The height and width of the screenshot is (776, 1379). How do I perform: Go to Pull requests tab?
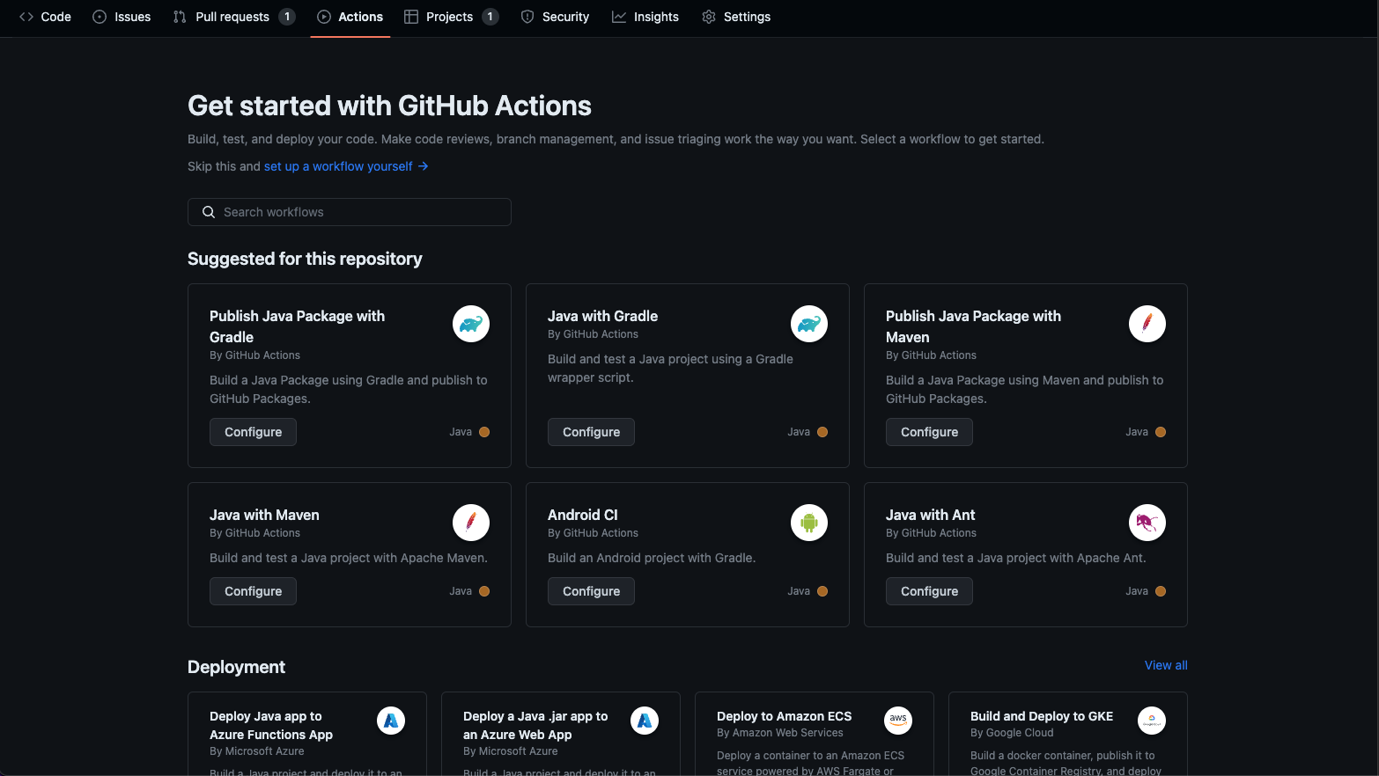pyautogui.click(x=233, y=17)
